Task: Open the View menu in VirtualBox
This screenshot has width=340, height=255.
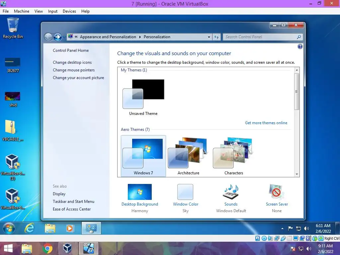Action: 39,11
